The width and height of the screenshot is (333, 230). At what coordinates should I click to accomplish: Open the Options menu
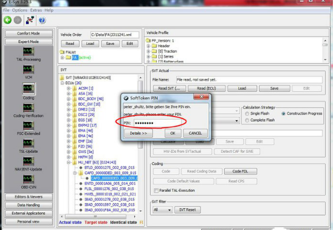tap(19, 10)
